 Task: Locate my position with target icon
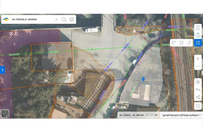(198, 82)
